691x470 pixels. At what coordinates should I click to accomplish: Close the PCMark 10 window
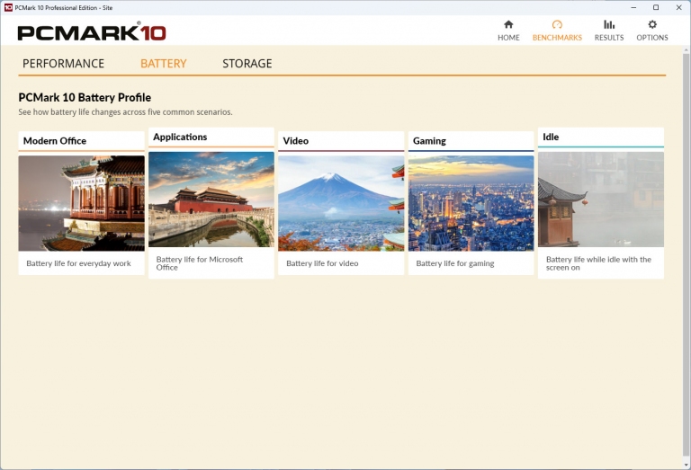[x=679, y=7]
